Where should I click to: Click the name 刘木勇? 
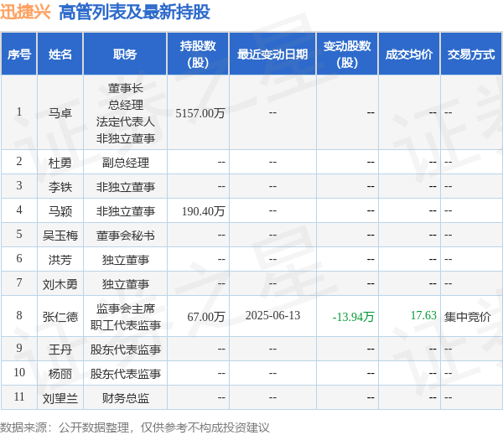[x=60, y=284]
